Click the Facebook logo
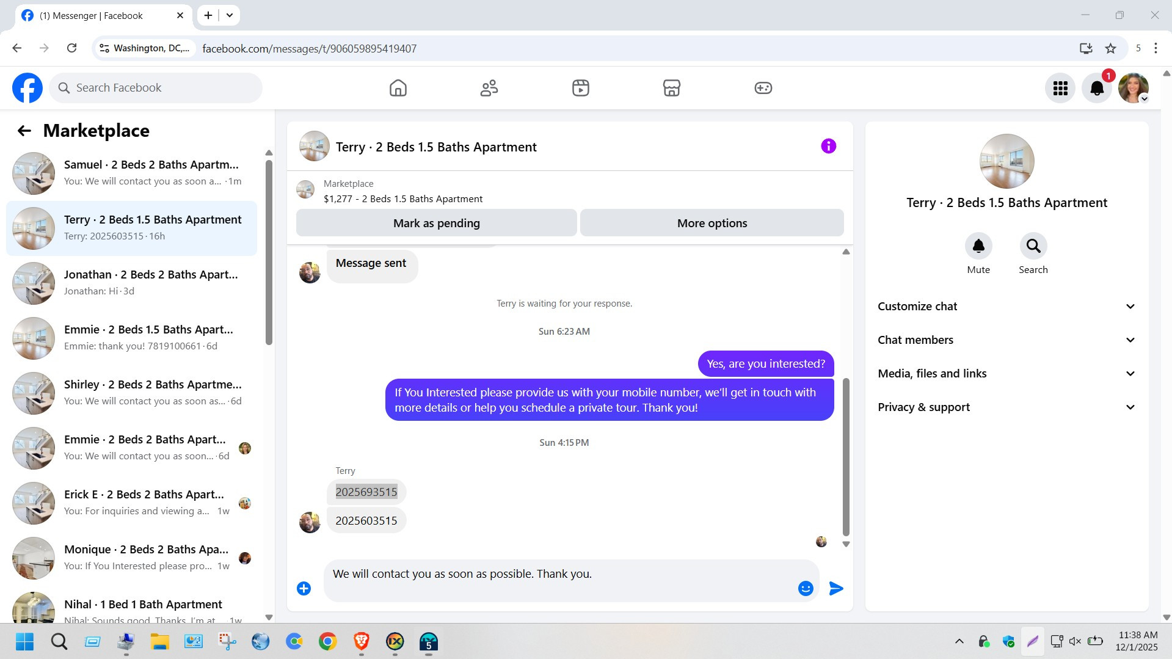1172x659 pixels. pos(27,88)
